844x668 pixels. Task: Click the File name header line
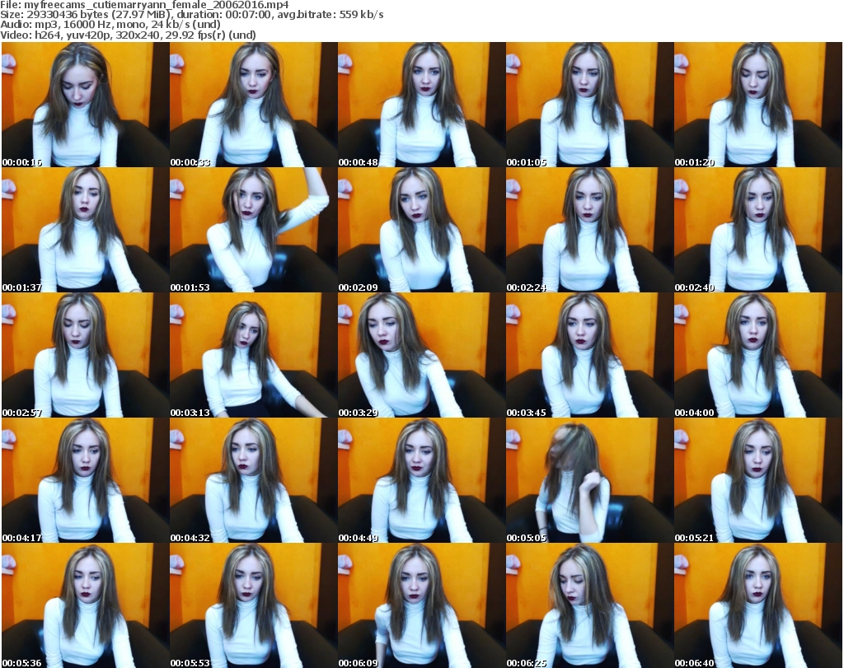(144, 5)
